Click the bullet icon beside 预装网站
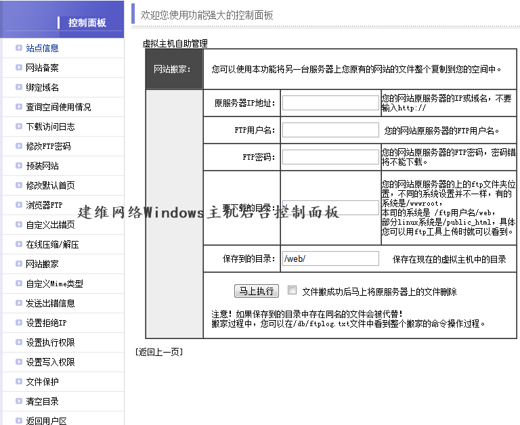The image size is (520, 425). click(19, 165)
